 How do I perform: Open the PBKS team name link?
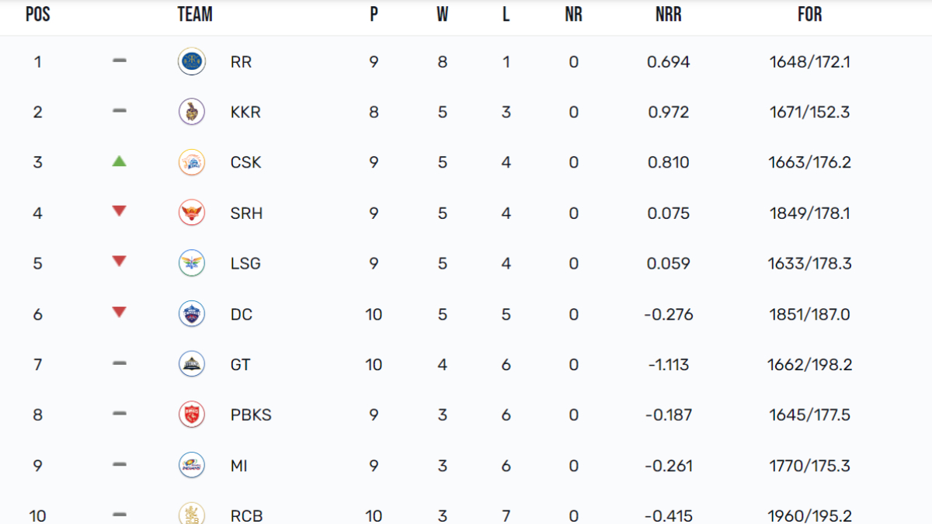(251, 415)
